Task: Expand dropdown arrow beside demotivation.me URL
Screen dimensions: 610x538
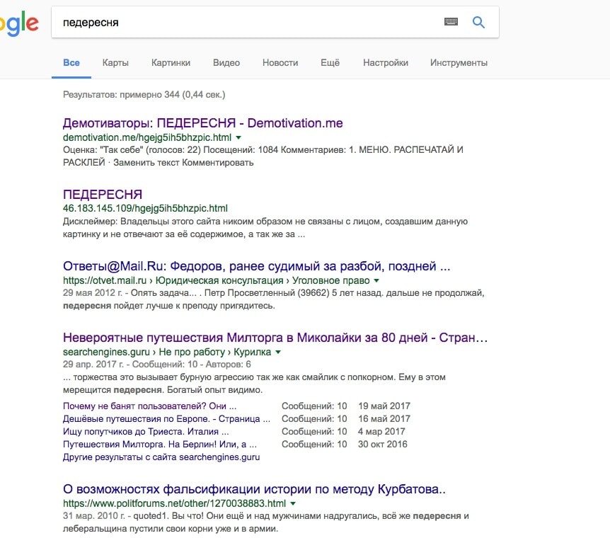Action: [238, 137]
